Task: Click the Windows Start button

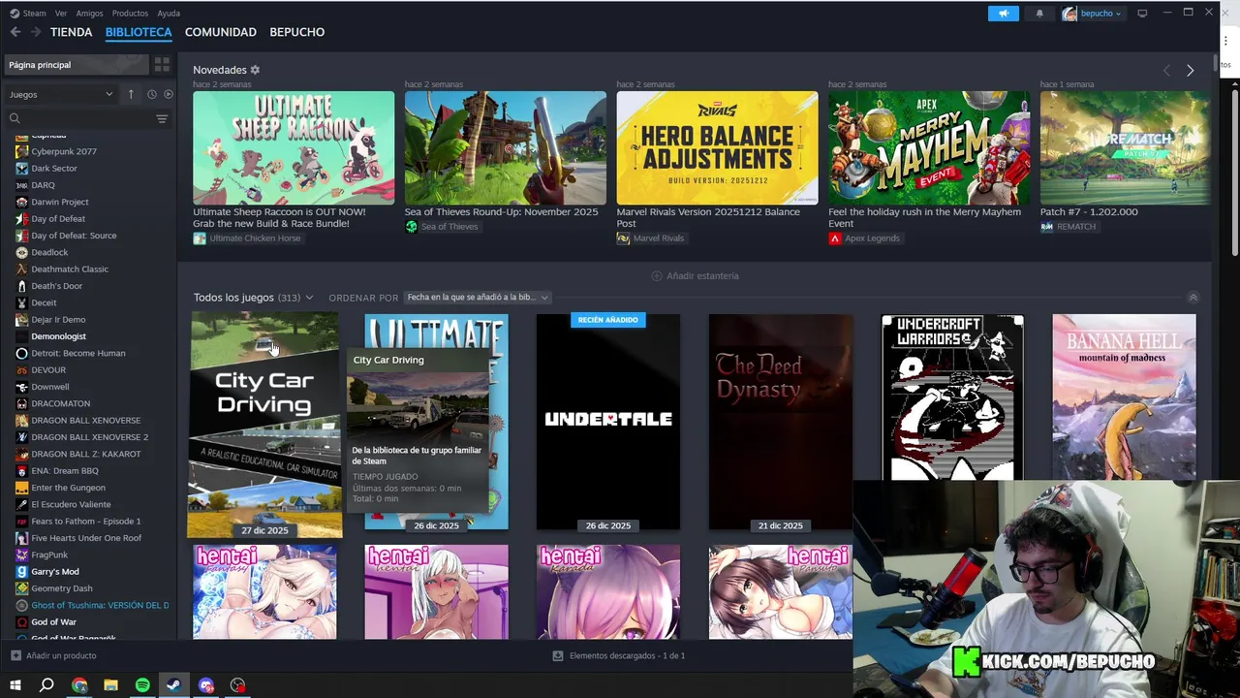Action: pyautogui.click(x=15, y=685)
